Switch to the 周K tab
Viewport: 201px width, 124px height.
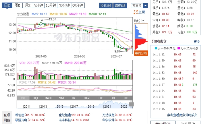17,5
